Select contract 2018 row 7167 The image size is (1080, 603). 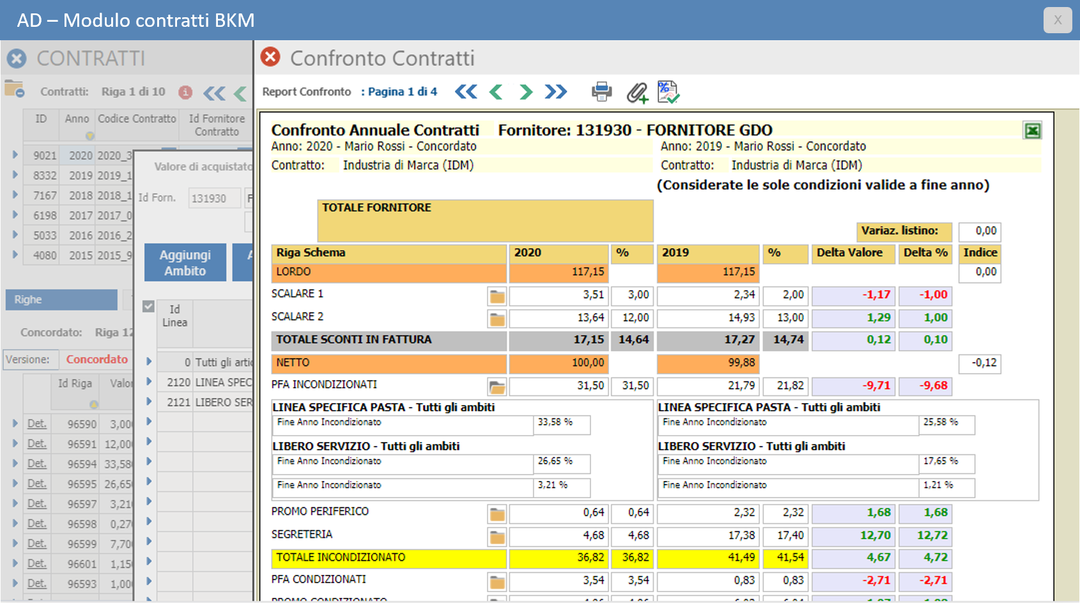pyautogui.click(x=78, y=195)
